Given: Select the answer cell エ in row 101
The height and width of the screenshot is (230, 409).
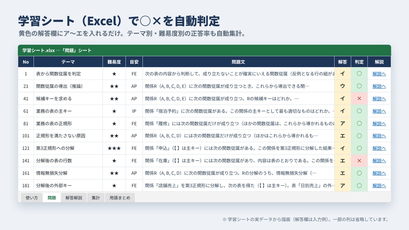Looking at the screenshot, I should pos(342,136).
